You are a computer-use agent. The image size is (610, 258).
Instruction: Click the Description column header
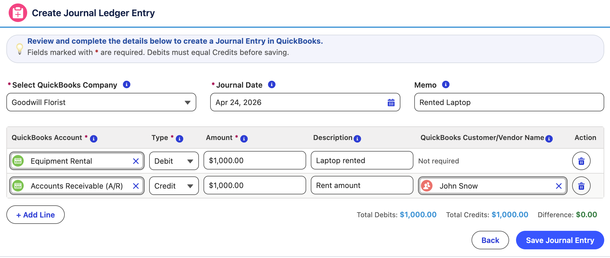pos(333,138)
